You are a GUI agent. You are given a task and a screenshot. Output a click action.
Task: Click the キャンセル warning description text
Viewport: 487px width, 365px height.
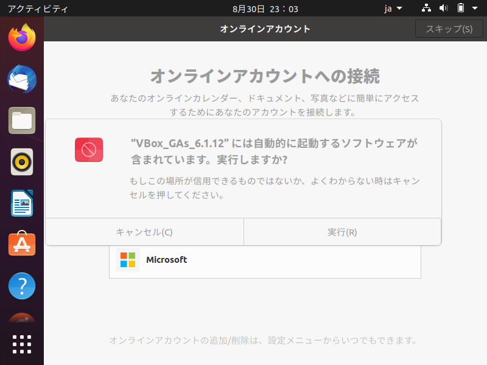(x=275, y=188)
